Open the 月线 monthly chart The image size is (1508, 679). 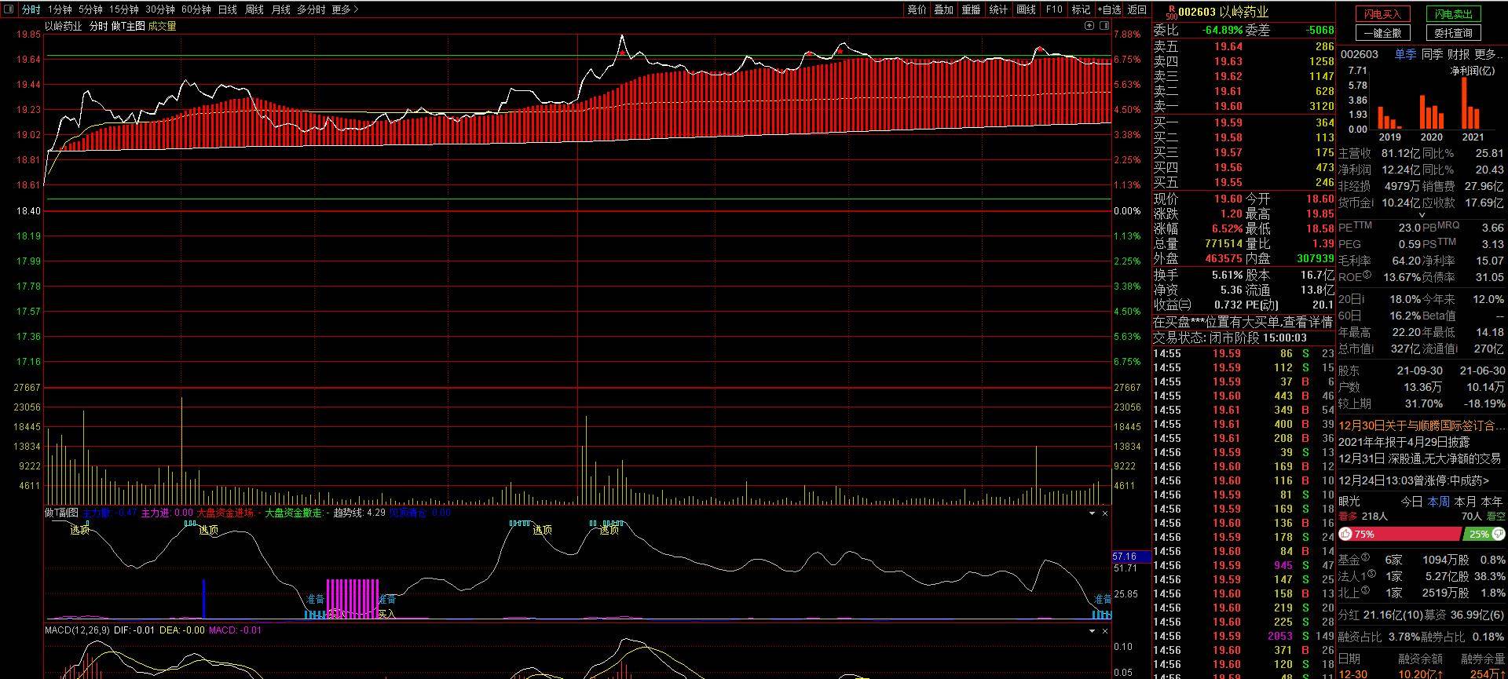280,9
